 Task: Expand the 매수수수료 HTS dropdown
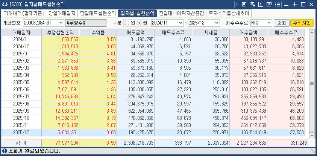point(269,23)
